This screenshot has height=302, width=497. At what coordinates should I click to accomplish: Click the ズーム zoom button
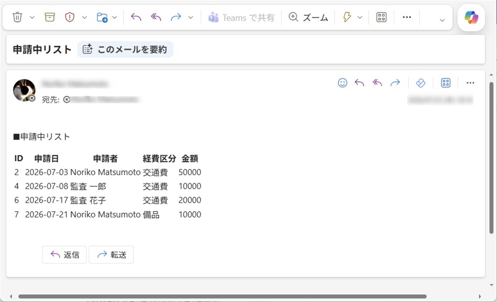pyautogui.click(x=309, y=17)
